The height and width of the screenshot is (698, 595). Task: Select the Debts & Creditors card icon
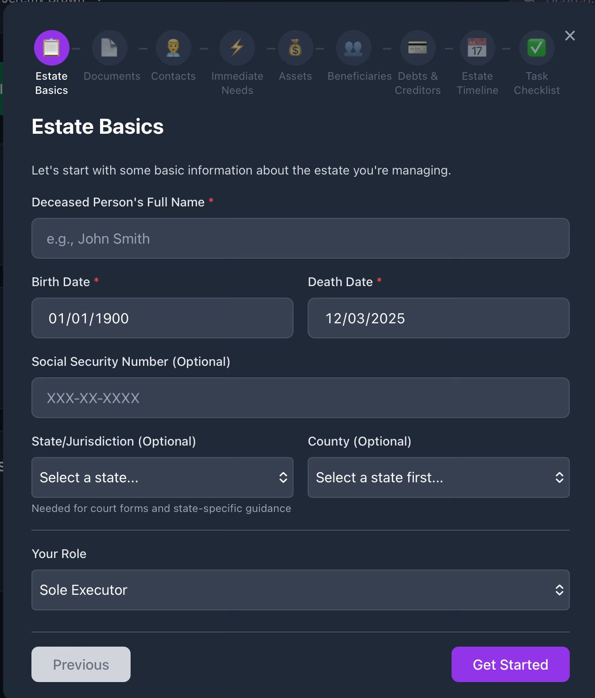click(417, 48)
